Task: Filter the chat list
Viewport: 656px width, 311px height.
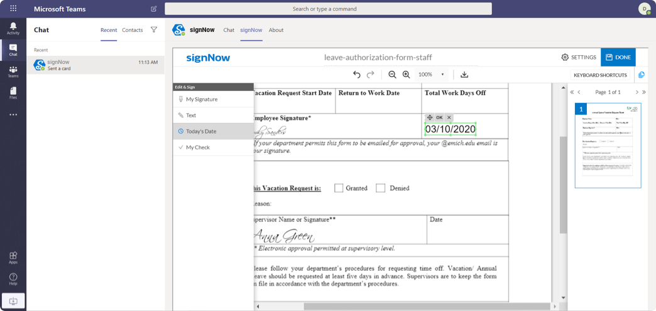Action: pyautogui.click(x=154, y=30)
